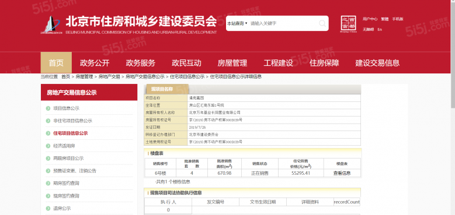Click issue date 2019/7/26
The height and width of the screenshot is (215, 455).
click(x=197, y=127)
